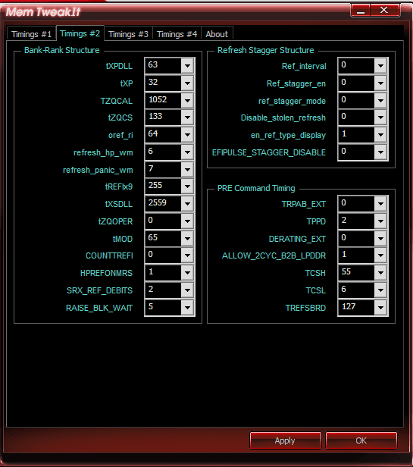The image size is (413, 467).
Task: Click the ALLOW_2CYC_B2B_LPDDR label text
Action: tap(274, 255)
